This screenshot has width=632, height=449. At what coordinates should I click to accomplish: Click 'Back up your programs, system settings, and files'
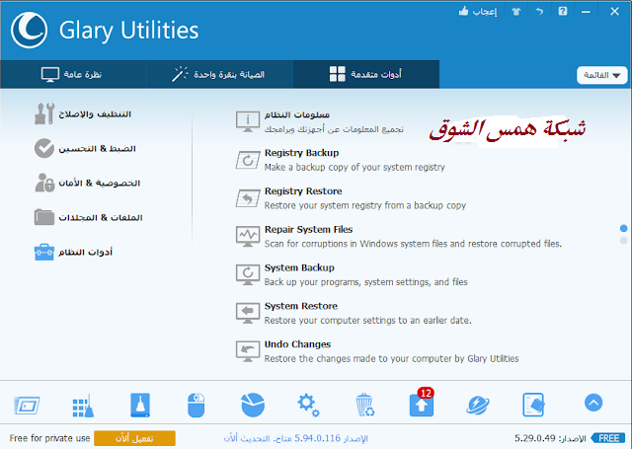click(x=366, y=282)
